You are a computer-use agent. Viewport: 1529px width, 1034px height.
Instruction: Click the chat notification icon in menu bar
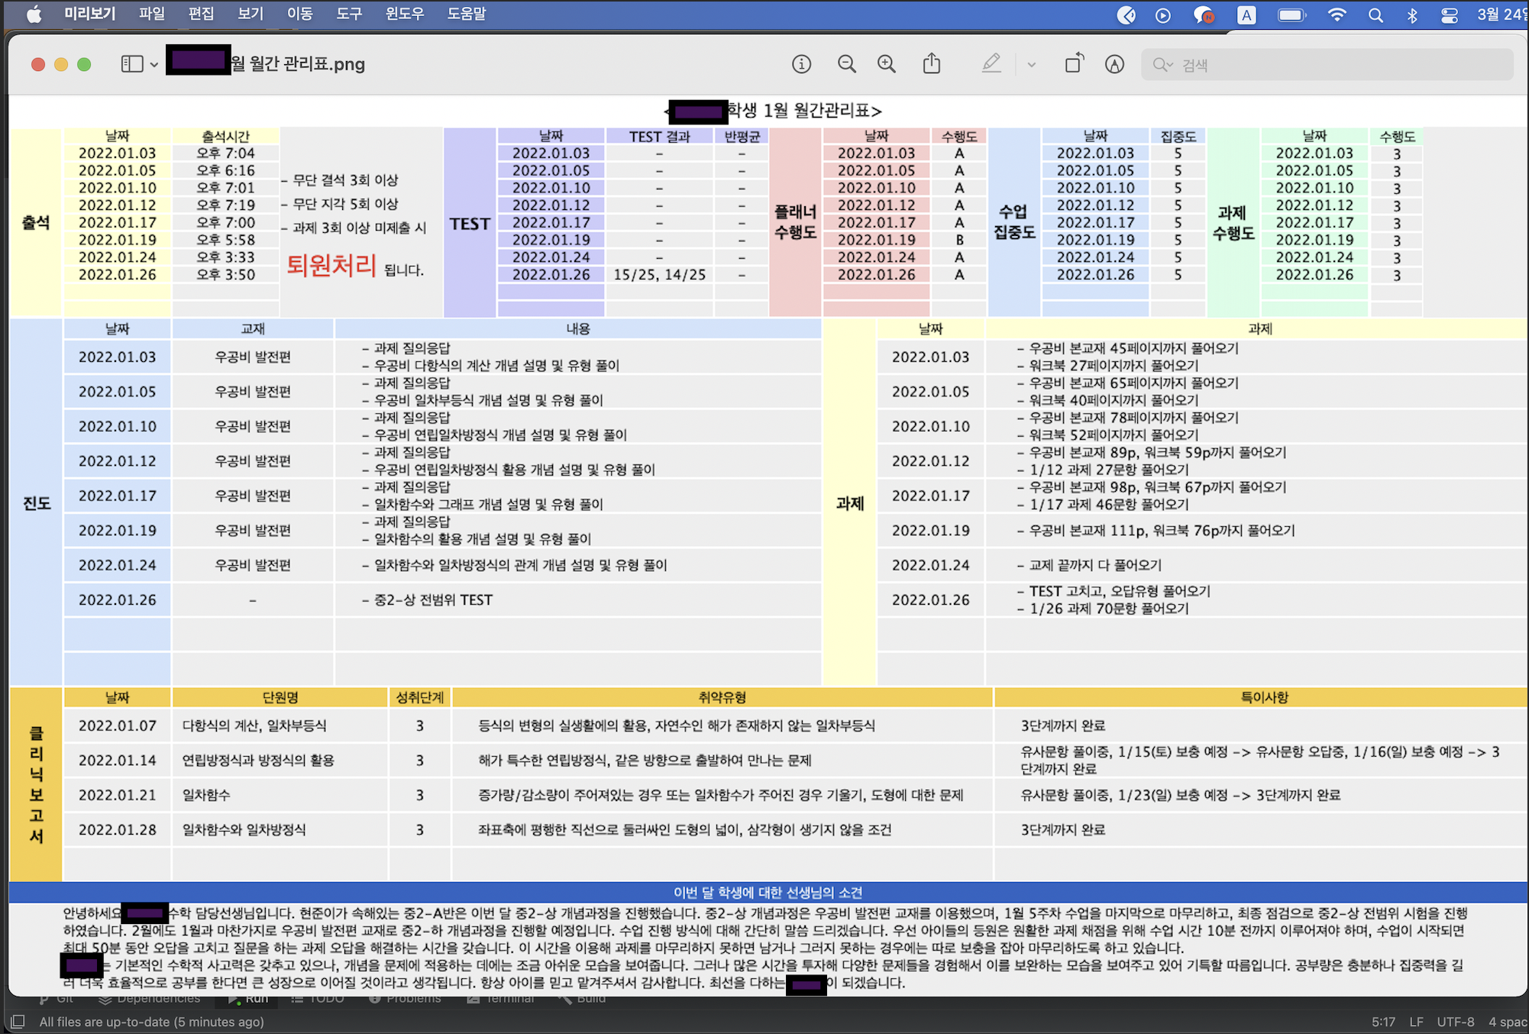[1204, 15]
